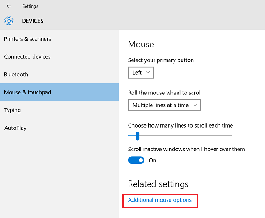Screen dimensions: 265x218
Task: Expand Multiple lines at a time dropdown
Action: [x=164, y=105]
